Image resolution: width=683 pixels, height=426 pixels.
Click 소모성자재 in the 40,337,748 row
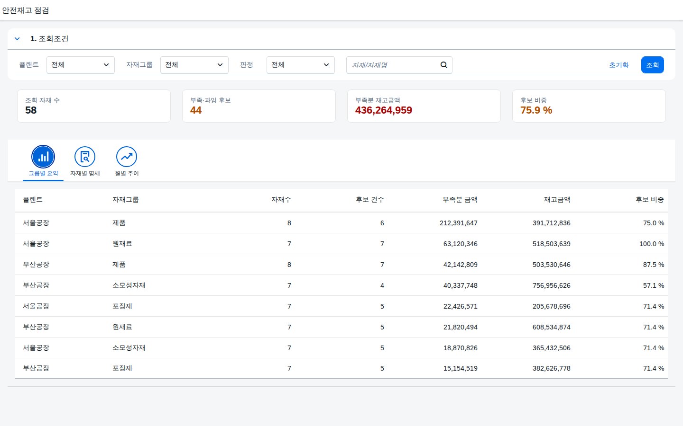[129, 285]
